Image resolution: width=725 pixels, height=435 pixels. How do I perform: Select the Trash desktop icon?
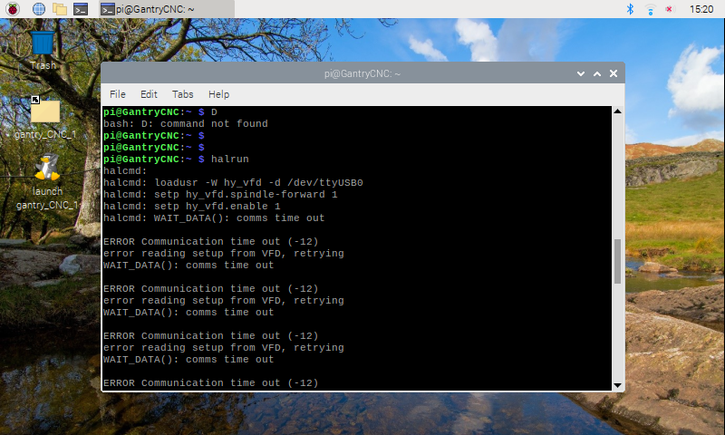pos(43,50)
